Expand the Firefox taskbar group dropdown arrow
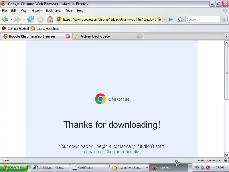 187,168
